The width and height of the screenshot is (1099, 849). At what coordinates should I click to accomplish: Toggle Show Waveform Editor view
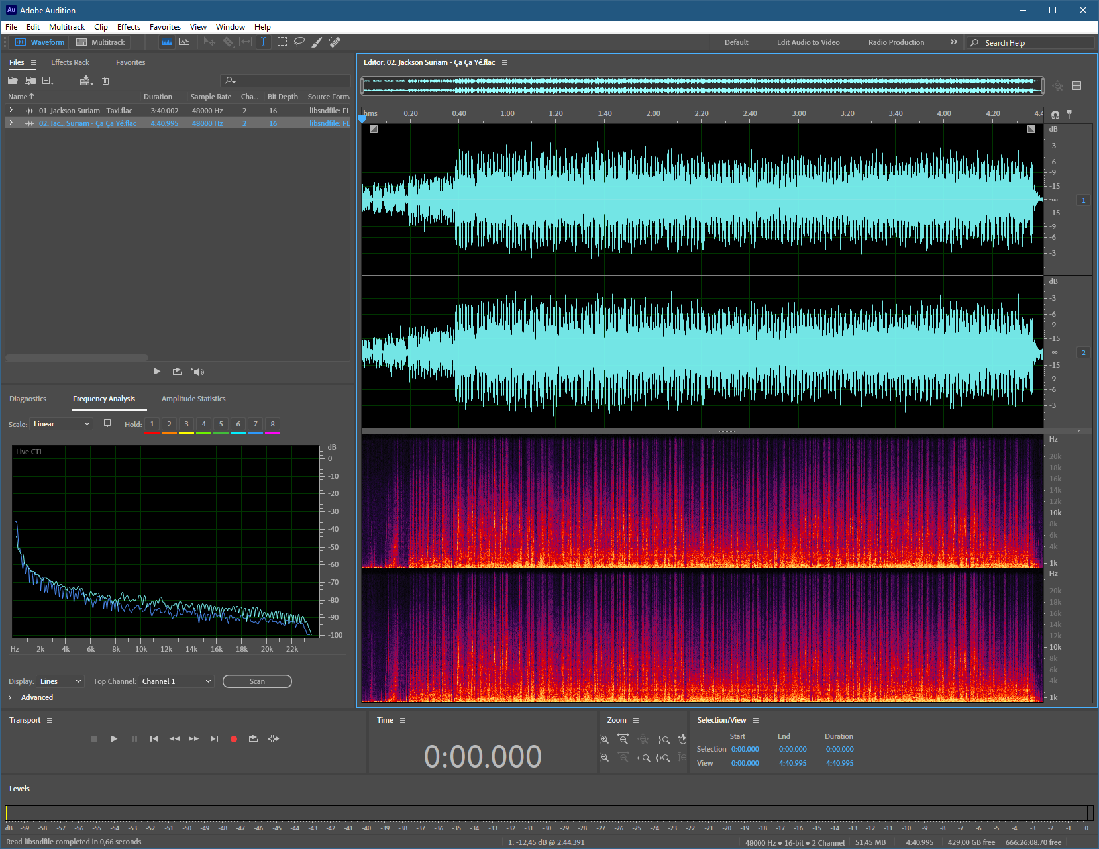[x=167, y=42]
